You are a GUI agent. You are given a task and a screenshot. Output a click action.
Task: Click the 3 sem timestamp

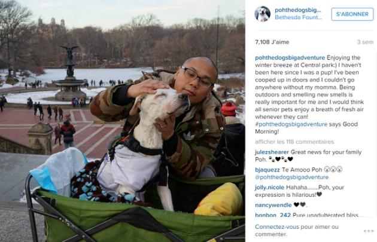[365, 42]
